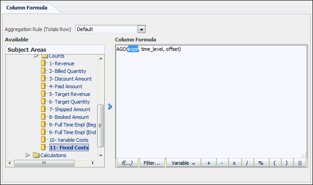The width and height of the screenshot is (313, 185).
Task: Select the 11- Fixed Costs column
Action: coord(69,148)
